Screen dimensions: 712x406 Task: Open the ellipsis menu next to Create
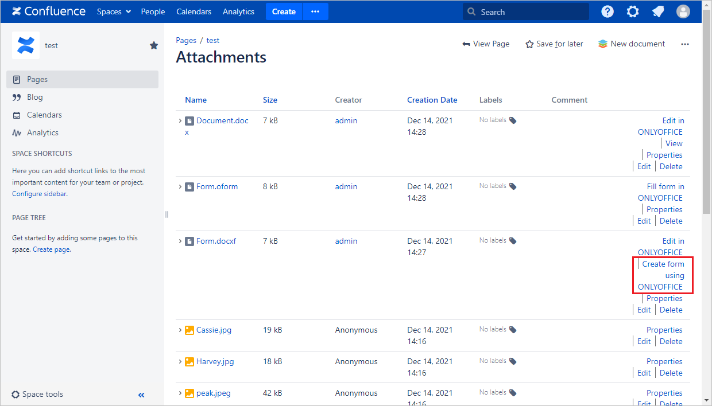(315, 11)
